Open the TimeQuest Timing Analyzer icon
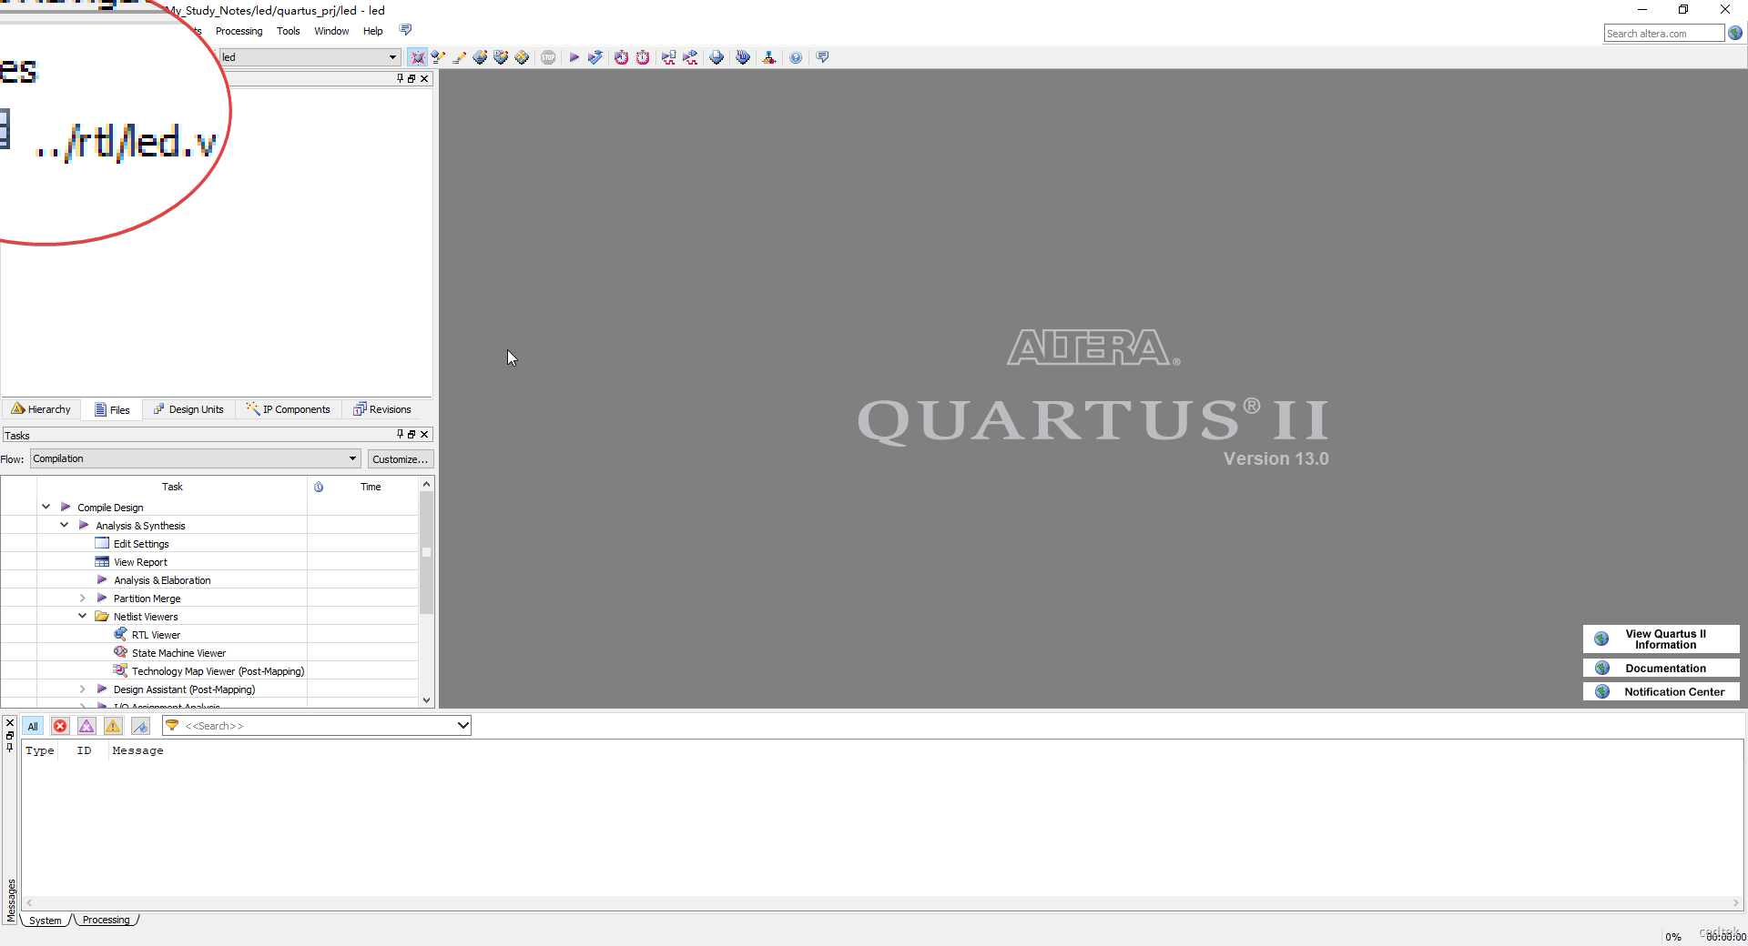1748x946 pixels. 621,57
